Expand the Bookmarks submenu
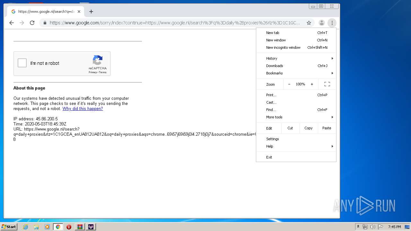This screenshot has height=231, width=411. click(296, 73)
